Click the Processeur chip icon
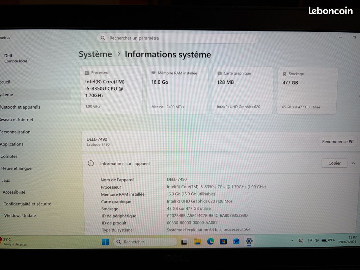Viewport: 360px width, 270px height. click(x=87, y=73)
